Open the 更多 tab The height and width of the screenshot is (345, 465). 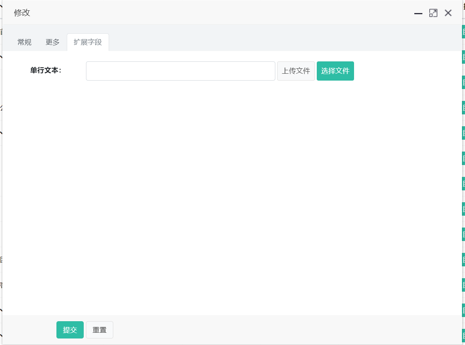(53, 42)
